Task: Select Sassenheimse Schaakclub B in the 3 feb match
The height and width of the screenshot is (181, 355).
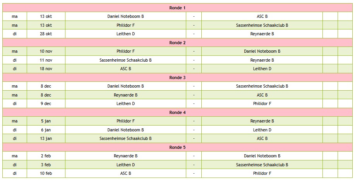Action: click(x=262, y=165)
